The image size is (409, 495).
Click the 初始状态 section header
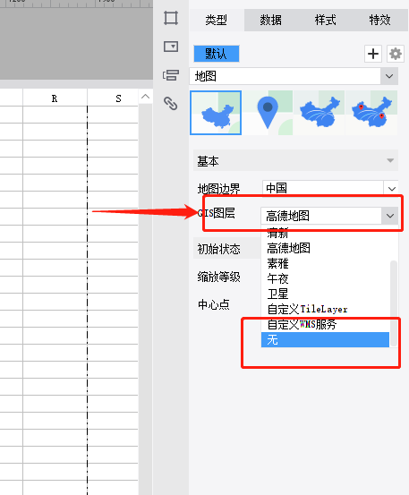tap(227, 249)
